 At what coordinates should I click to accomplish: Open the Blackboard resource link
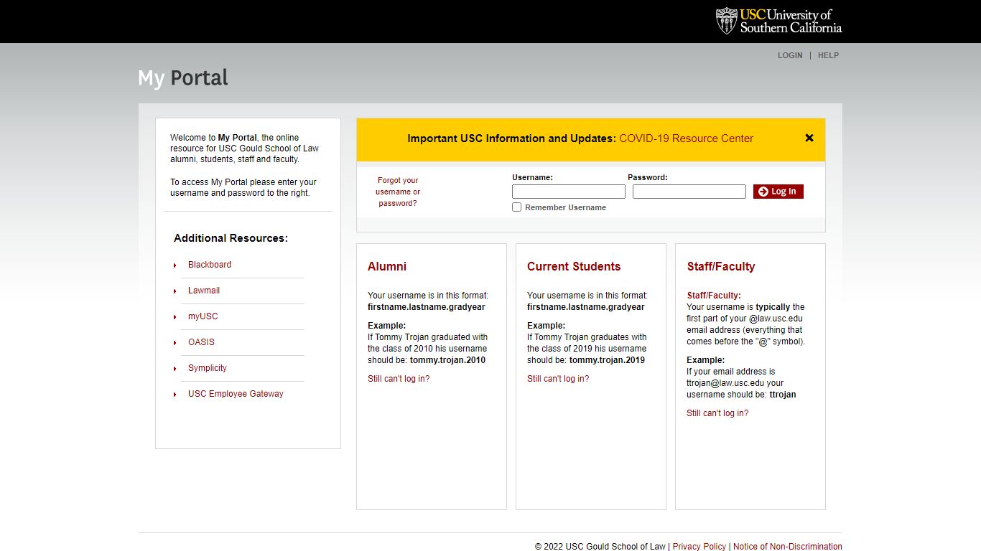tap(210, 265)
